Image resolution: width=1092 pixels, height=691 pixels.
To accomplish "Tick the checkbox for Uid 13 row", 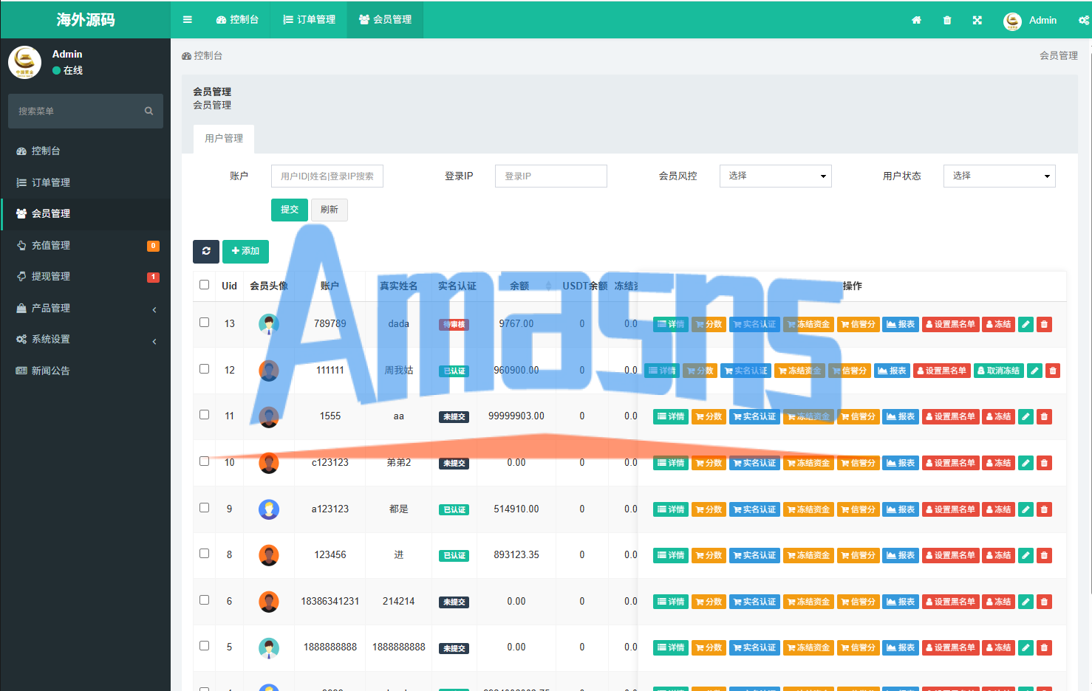I will tap(205, 323).
